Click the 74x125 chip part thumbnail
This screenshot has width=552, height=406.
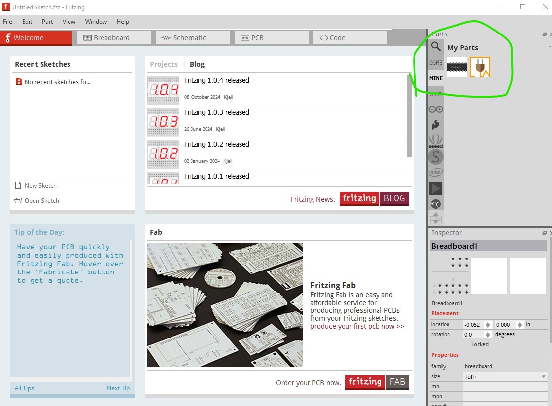coord(456,67)
